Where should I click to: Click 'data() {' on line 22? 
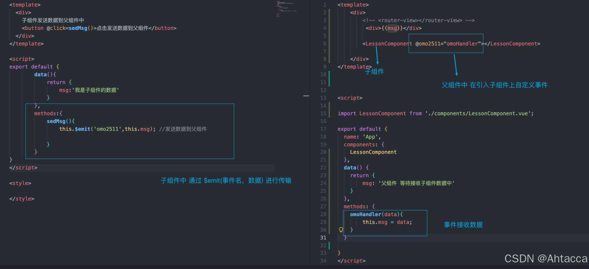coord(356,168)
